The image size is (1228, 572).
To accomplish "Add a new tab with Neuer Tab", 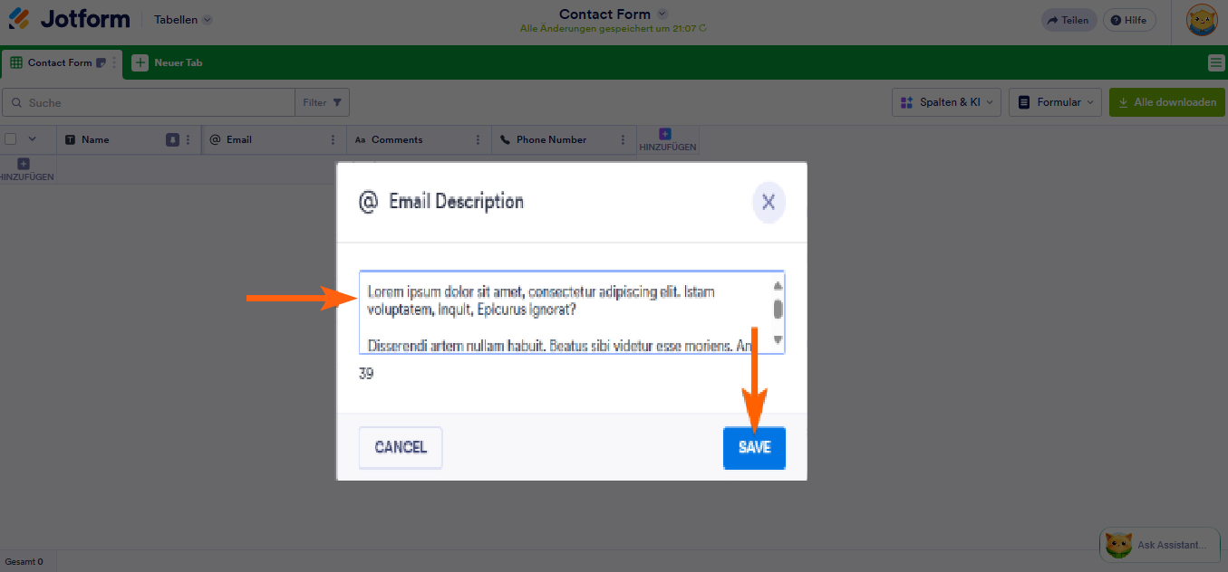I will 168,62.
